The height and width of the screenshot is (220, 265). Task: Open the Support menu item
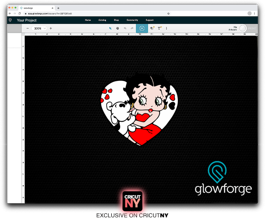pyautogui.click(x=150, y=20)
